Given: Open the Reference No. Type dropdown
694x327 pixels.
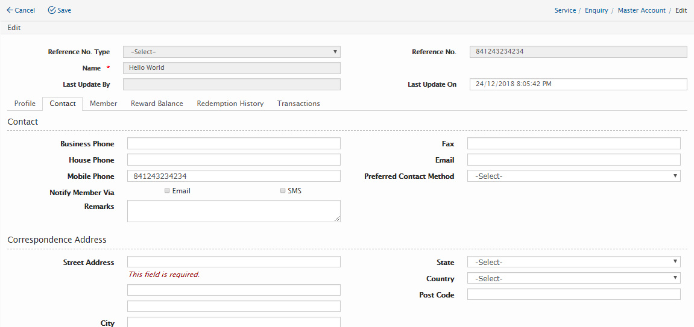Looking at the screenshot, I should [232, 52].
